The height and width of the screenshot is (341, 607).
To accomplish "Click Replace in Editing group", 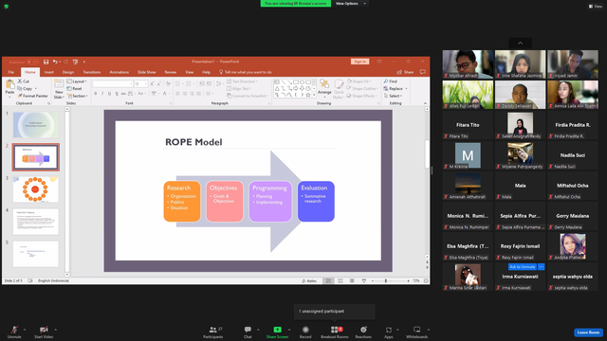I will tap(395, 88).
